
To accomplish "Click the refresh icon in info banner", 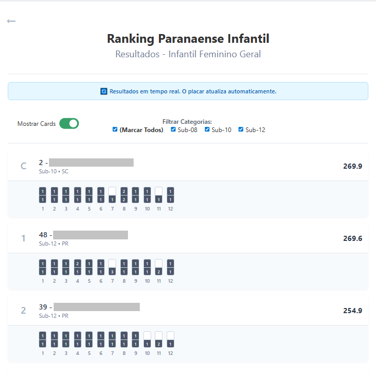I will 104,91.
